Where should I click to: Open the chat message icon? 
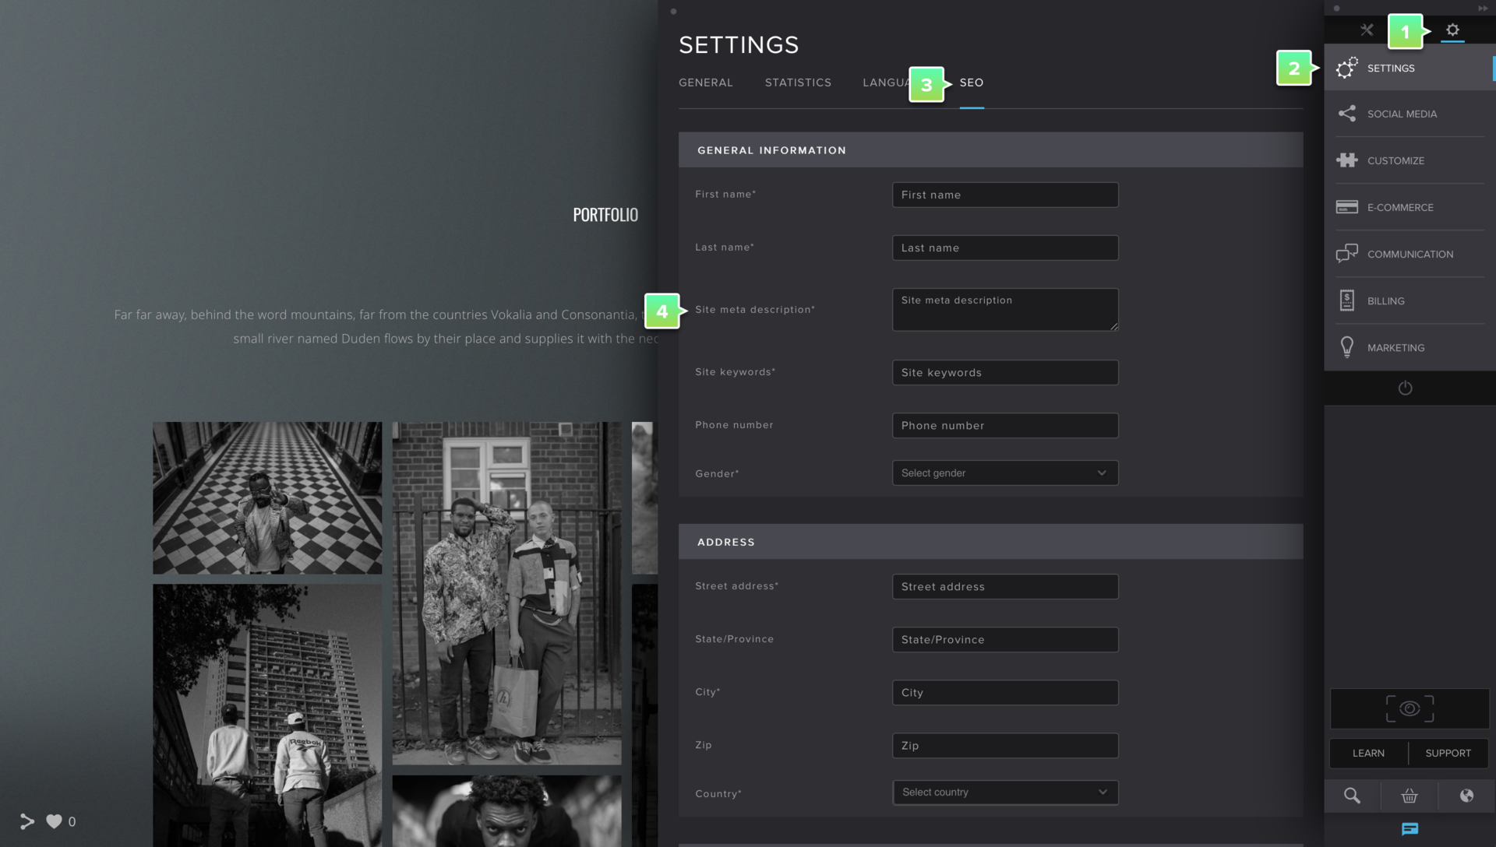(x=1410, y=829)
